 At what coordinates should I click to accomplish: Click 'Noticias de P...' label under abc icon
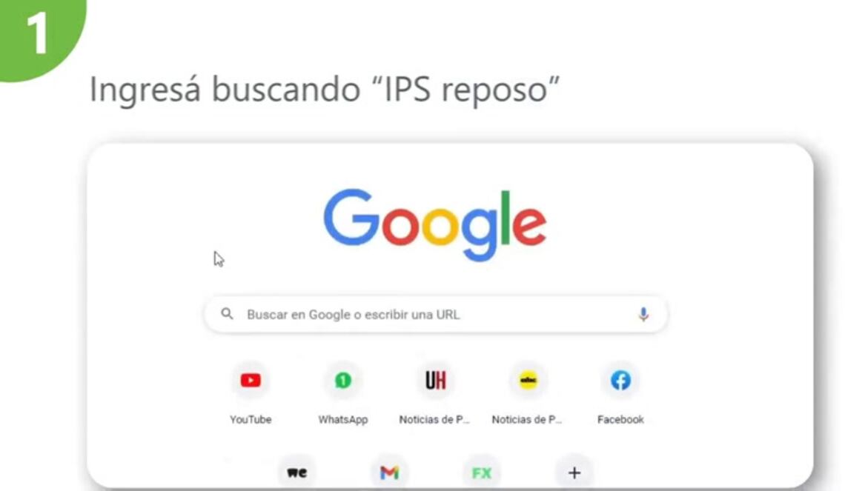pyautogui.click(x=527, y=419)
